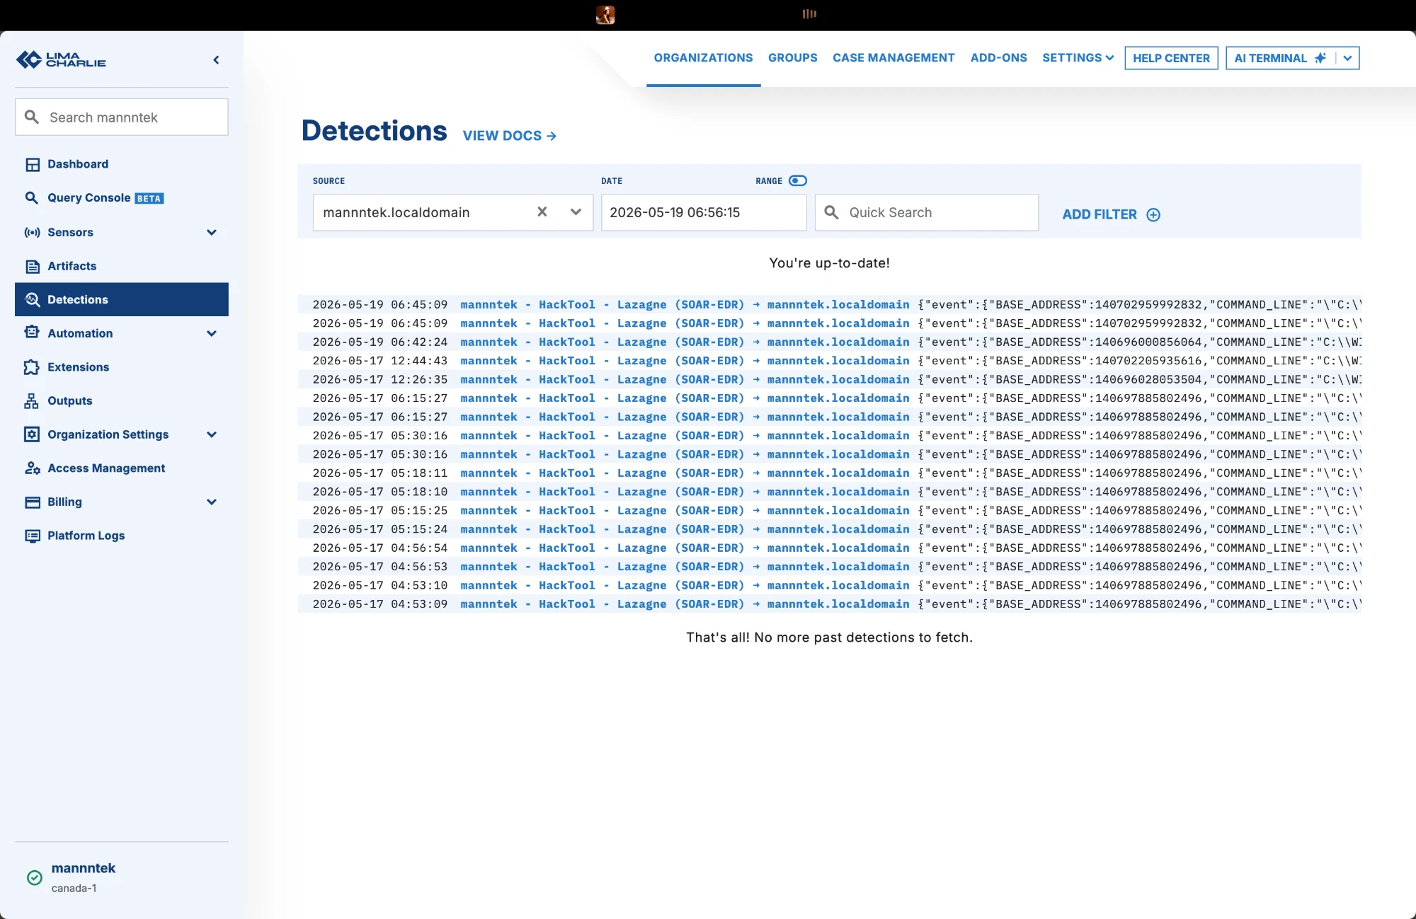Click the Sensors broadcast icon
This screenshot has width=1416, height=919.
pyautogui.click(x=32, y=232)
